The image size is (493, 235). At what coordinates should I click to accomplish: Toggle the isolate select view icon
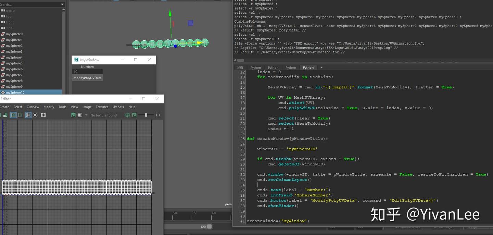click(x=35, y=115)
